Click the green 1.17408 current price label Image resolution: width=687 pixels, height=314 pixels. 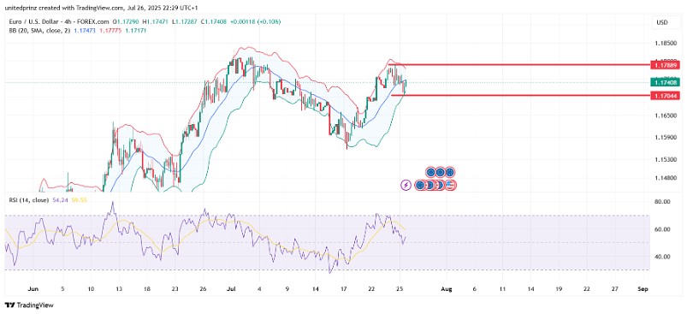pyautogui.click(x=665, y=82)
